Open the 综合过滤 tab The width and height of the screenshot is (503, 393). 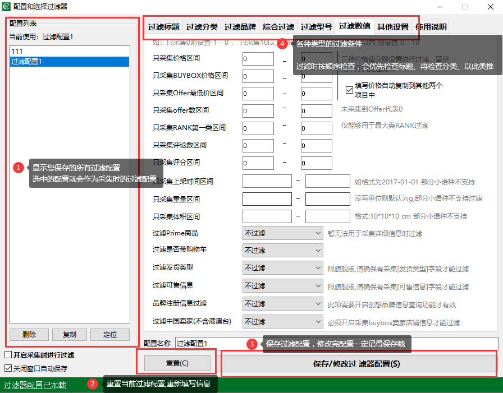[278, 27]
